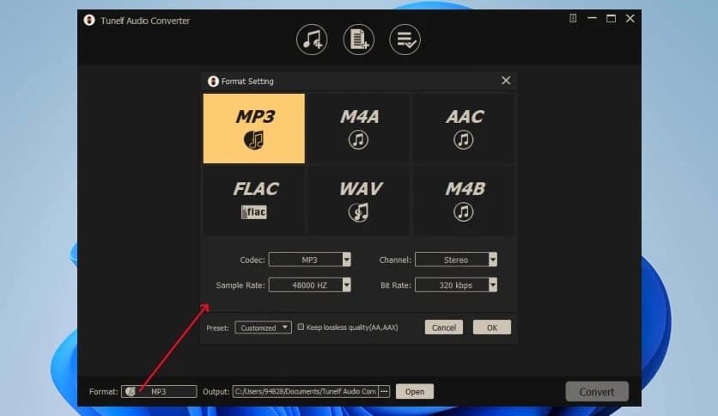Click the add documents/audiobook icon
This screenshot has height=416, width=718.
[358, 40]
